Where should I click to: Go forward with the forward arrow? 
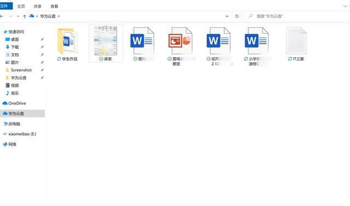(10, 16)
